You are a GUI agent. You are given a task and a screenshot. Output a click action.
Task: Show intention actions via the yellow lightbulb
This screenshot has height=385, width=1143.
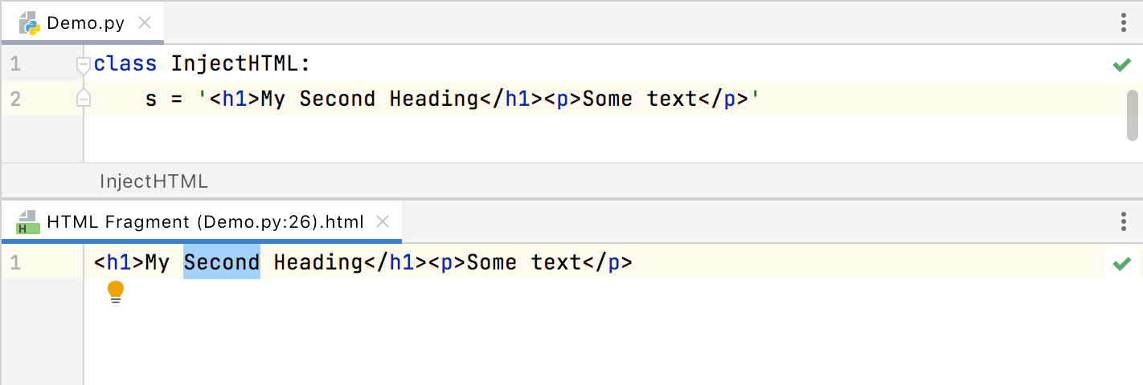coord(116,292)
